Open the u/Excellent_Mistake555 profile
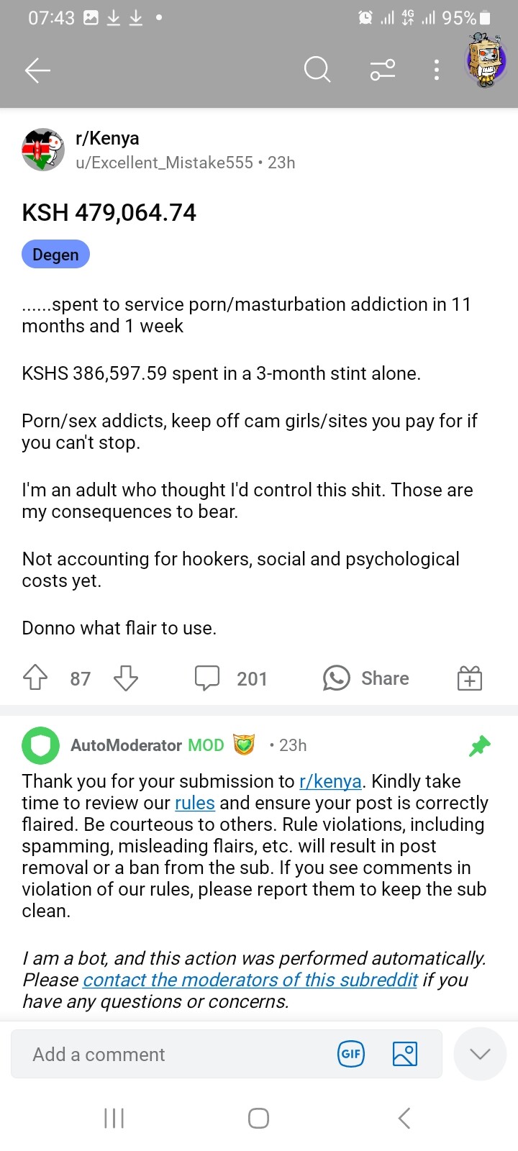The height and width of the screenshot is (1151, 518). (164, 163)
